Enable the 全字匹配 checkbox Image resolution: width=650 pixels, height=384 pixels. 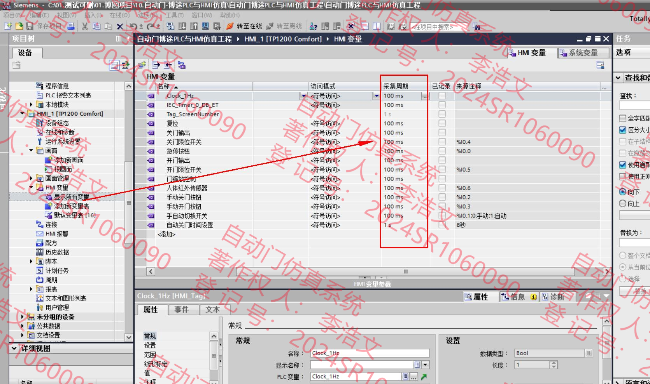point(623,118)
